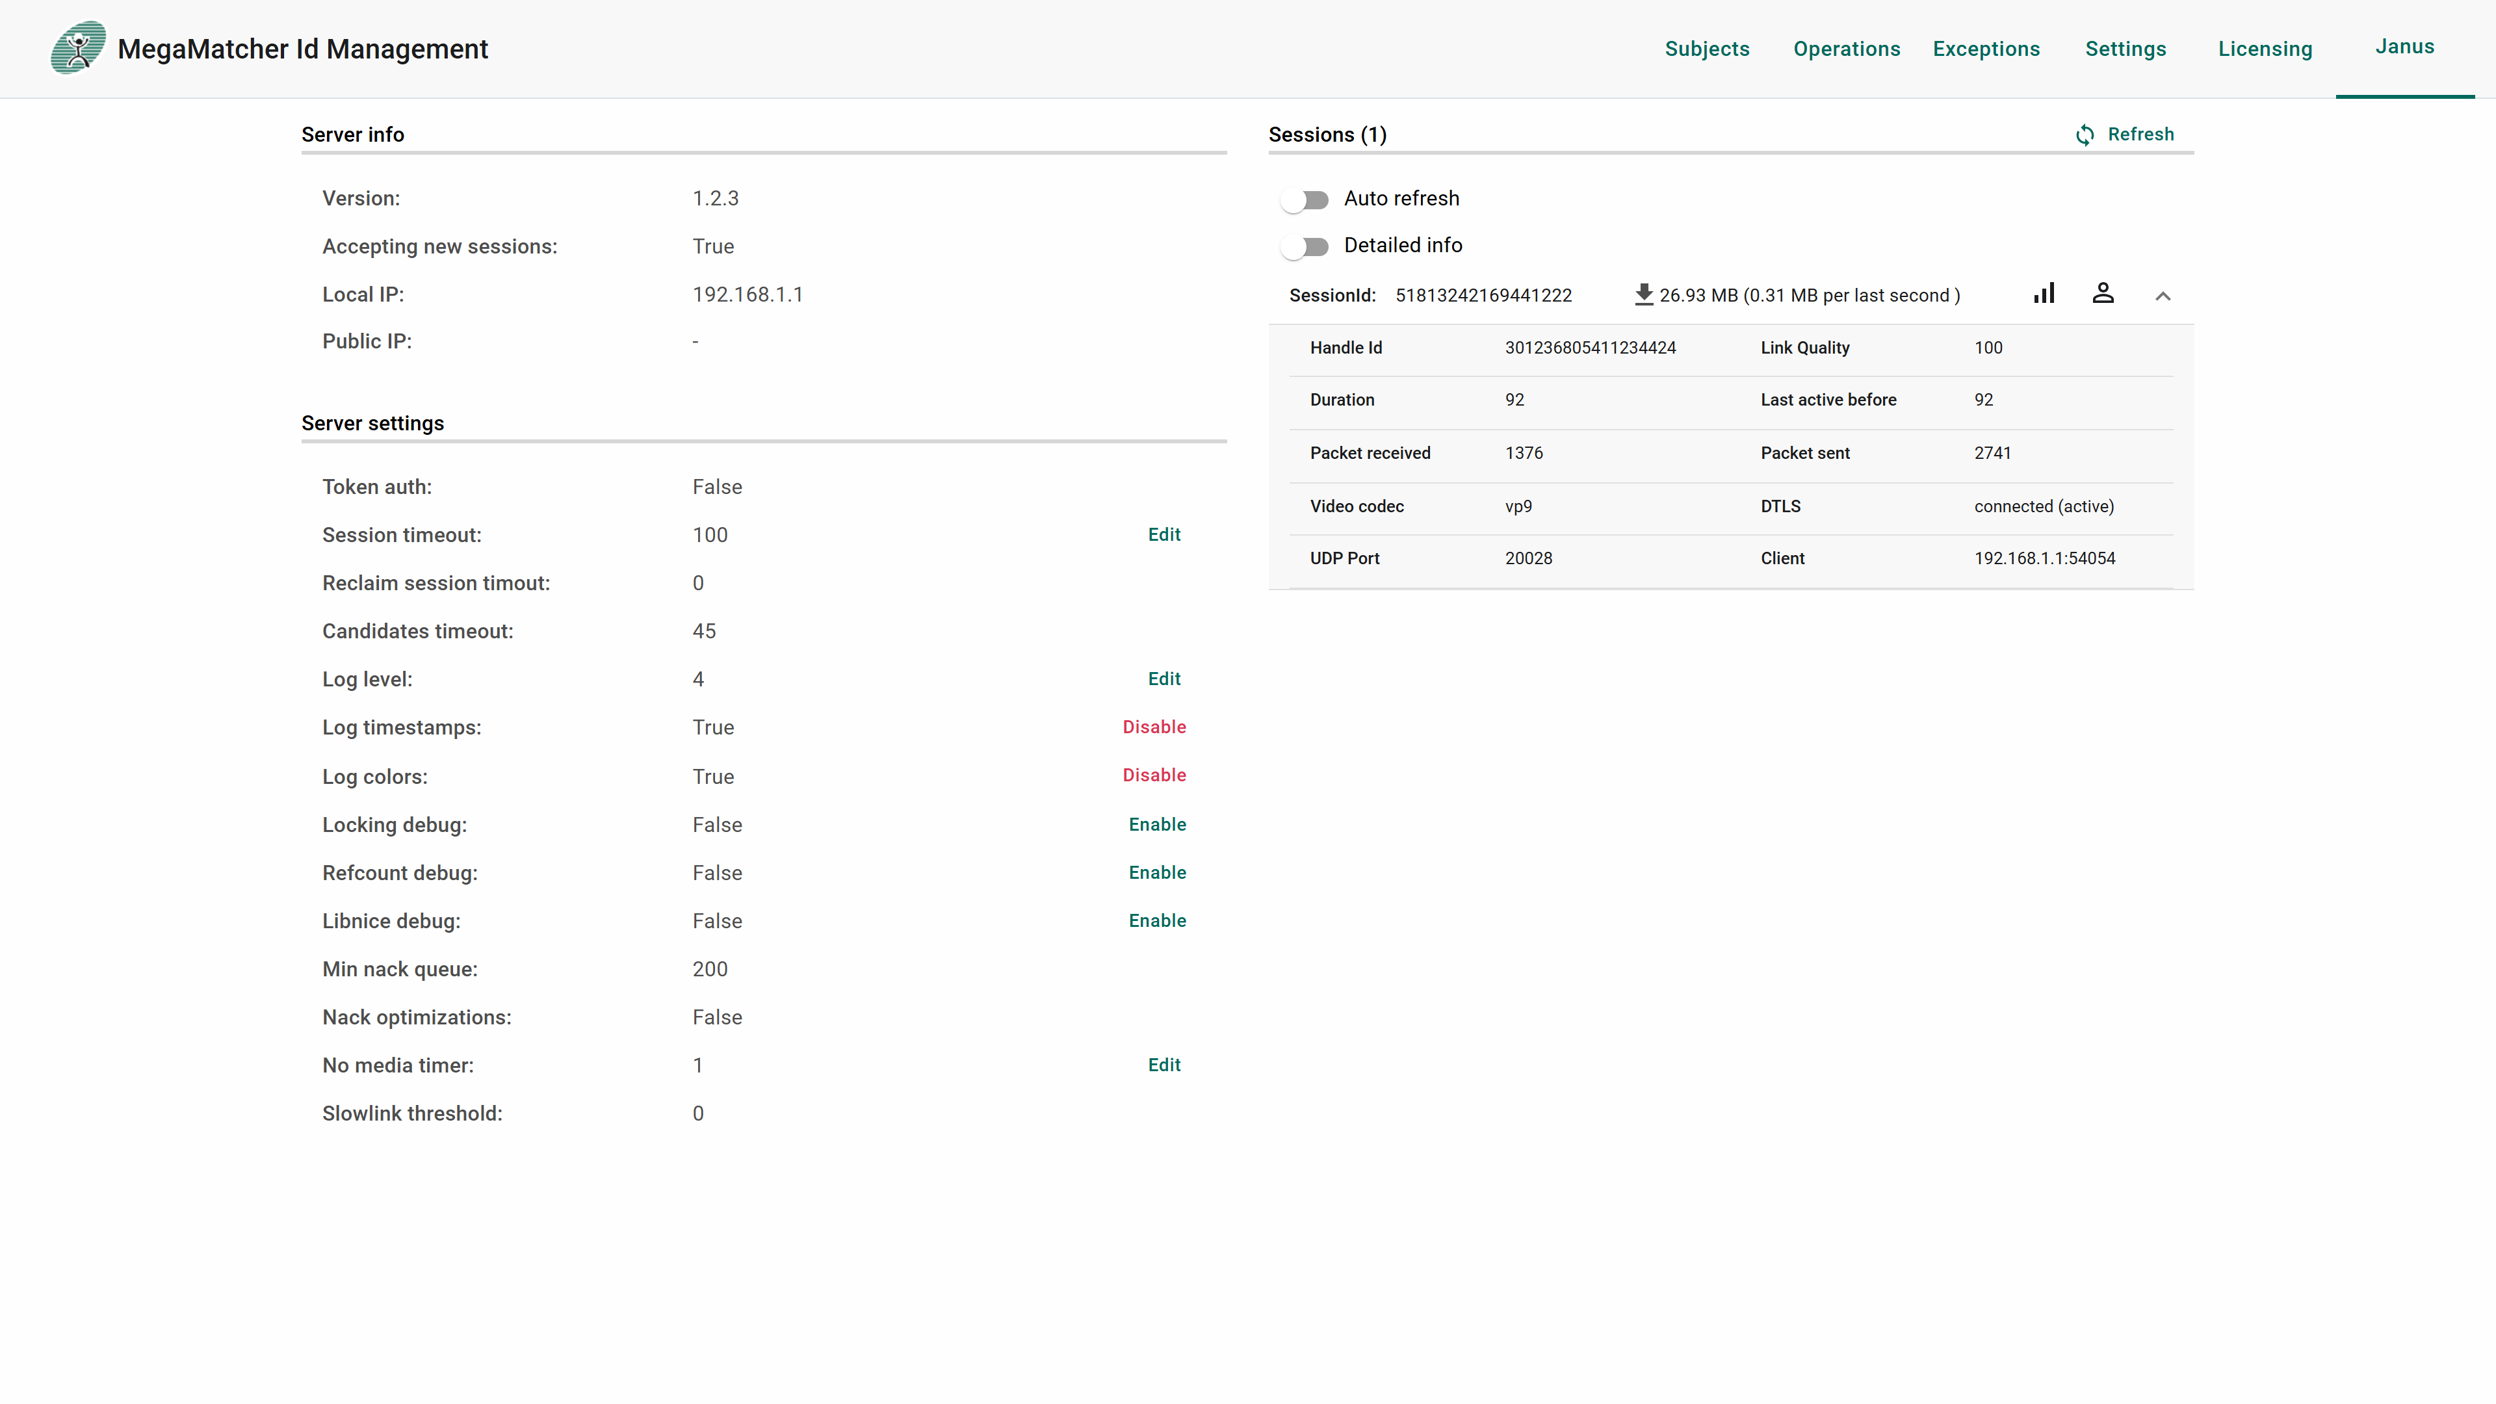The height and width of the screenshot is (1404, 2496).
Task: Toggle Auto refresh switch
Action: 1304,200
